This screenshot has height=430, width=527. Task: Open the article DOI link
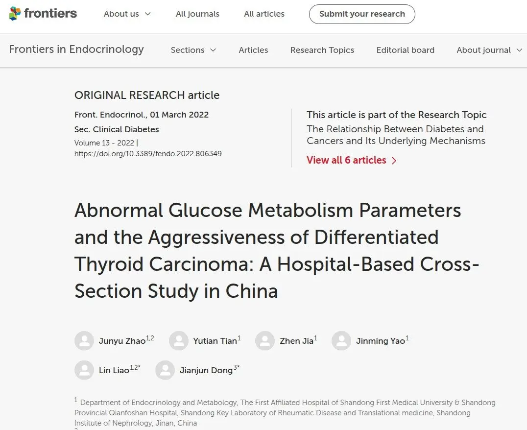click(x=148, y=154)
